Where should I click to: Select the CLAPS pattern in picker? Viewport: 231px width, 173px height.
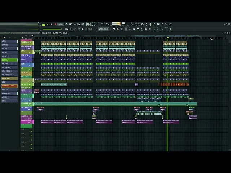click(x=10, y=49)
